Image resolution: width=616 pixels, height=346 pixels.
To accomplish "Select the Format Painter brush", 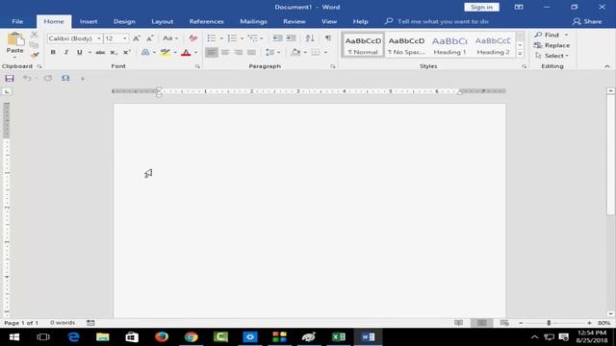I will [35, 56].
